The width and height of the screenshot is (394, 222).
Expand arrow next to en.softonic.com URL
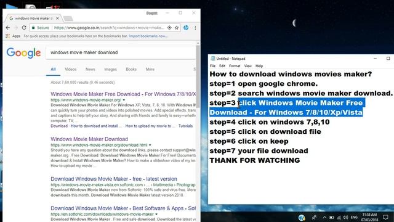[156, 215]
